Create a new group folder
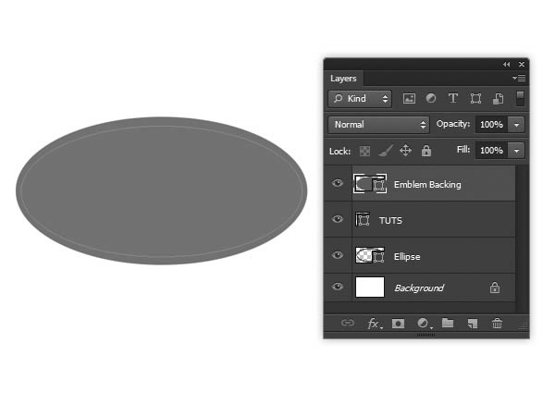The height and width of the screenshot is (416, 555). pyautogui.click(x=448, y=323)
